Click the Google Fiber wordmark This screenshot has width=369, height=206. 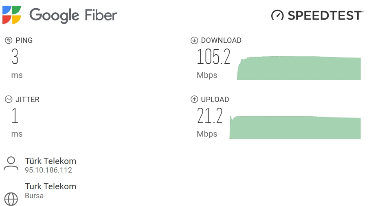(73, 16)
